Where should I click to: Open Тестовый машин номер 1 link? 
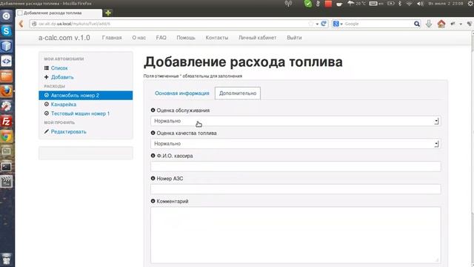click(x=80, y=113)
